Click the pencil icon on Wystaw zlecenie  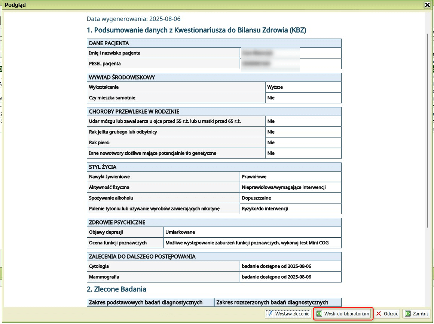[270, 314]
